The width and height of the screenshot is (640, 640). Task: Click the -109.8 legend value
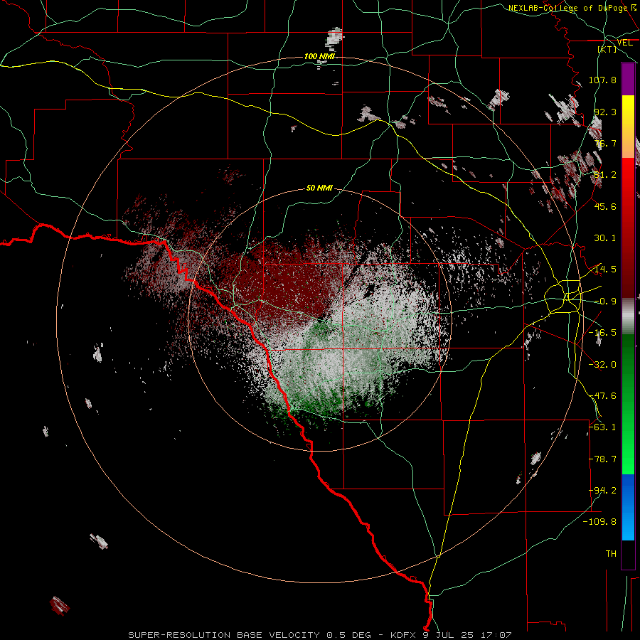click(x=599, y=522)
